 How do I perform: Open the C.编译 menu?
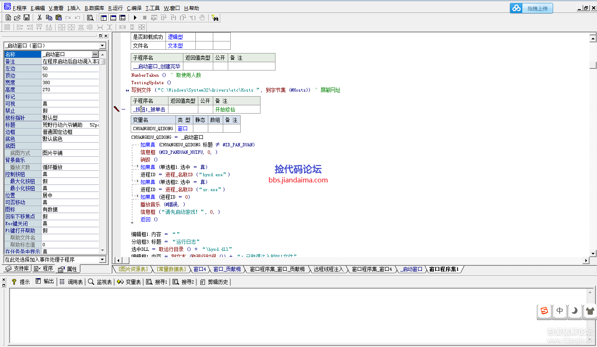[x=134, y=8]
